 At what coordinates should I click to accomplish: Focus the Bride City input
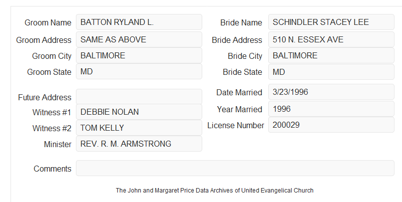[331, 55]
